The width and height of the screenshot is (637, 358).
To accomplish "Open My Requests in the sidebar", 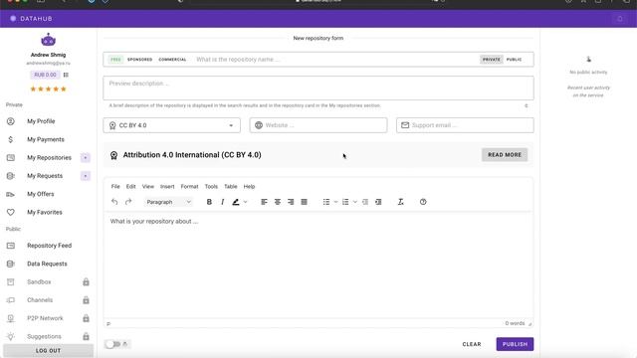I will (x=45, y=176).
